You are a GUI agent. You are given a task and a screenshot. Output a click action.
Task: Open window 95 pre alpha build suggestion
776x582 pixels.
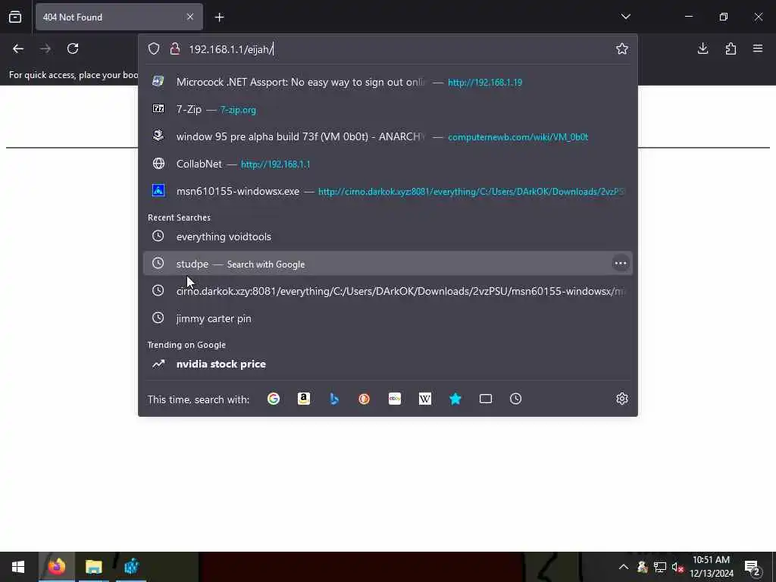point(387,136)
